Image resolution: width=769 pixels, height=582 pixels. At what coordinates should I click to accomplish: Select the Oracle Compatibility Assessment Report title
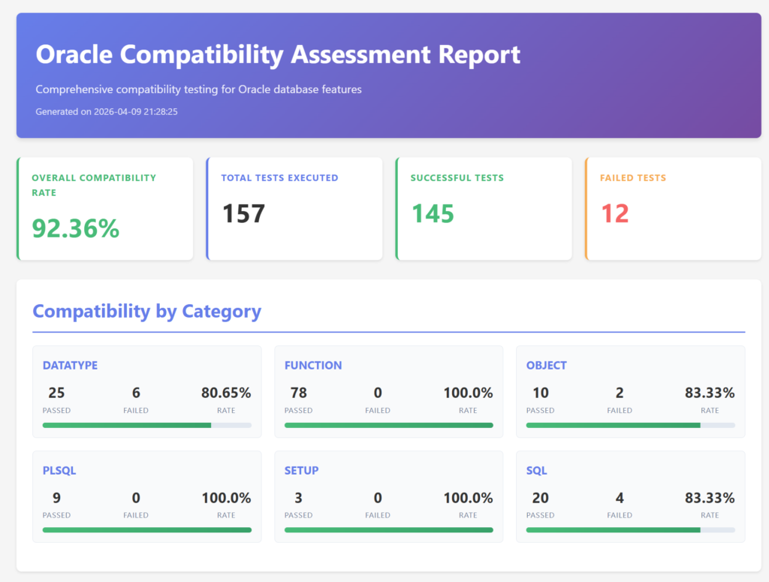278,55
